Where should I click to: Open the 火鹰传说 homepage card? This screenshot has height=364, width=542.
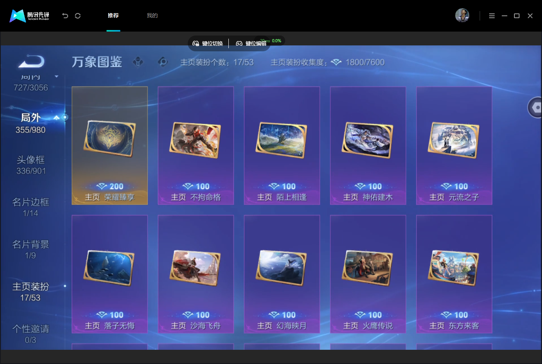(x=368, y=274)
